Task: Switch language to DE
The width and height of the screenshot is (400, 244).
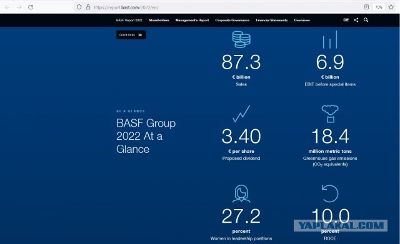Action: point(346,20)
